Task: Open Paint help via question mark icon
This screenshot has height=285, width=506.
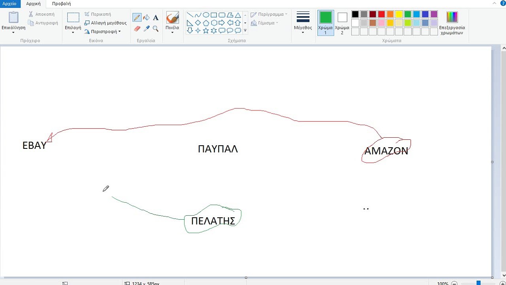Action: click(x=502, y=4)
